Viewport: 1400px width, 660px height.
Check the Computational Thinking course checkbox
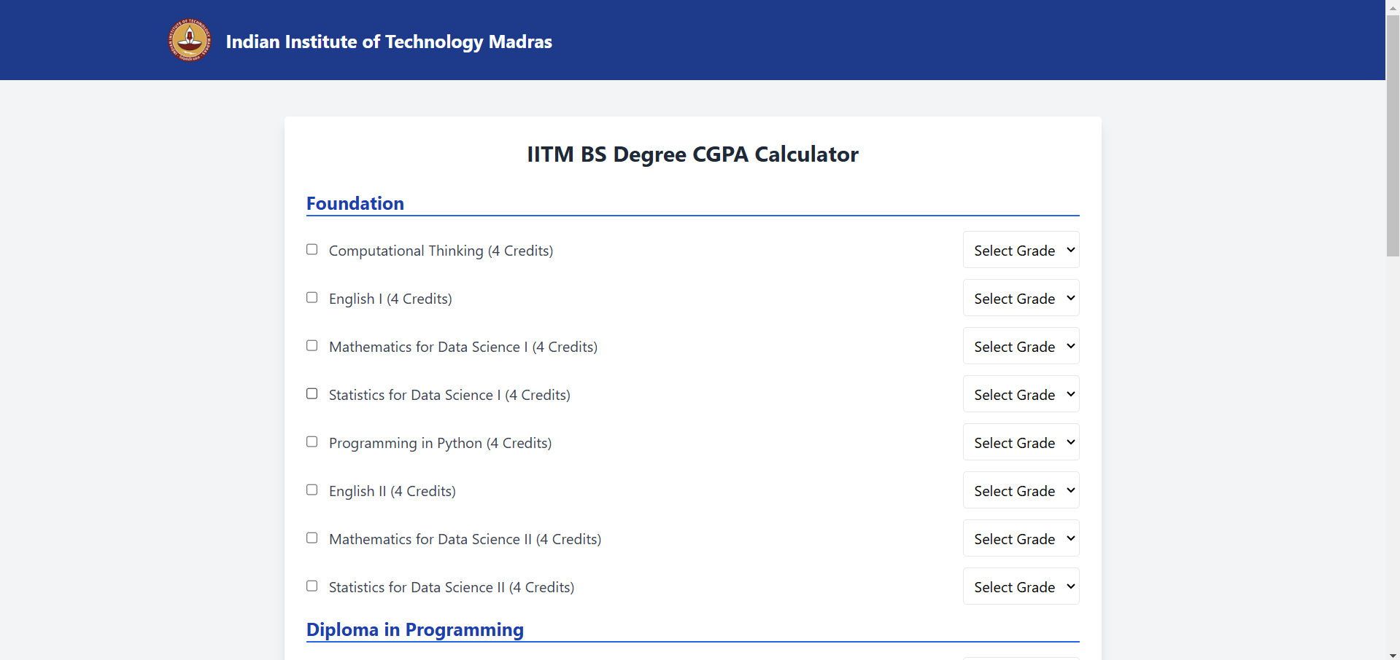coord(312,250)
